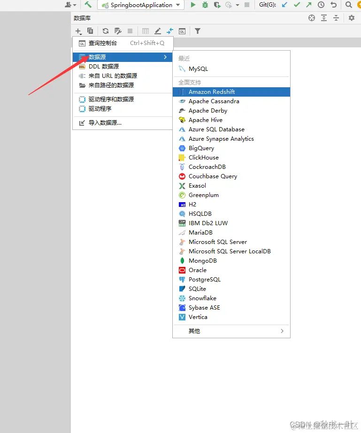The height and width of the screenshot is (433, 361).
Task: Select MariaDB data source
Action: 231,233
